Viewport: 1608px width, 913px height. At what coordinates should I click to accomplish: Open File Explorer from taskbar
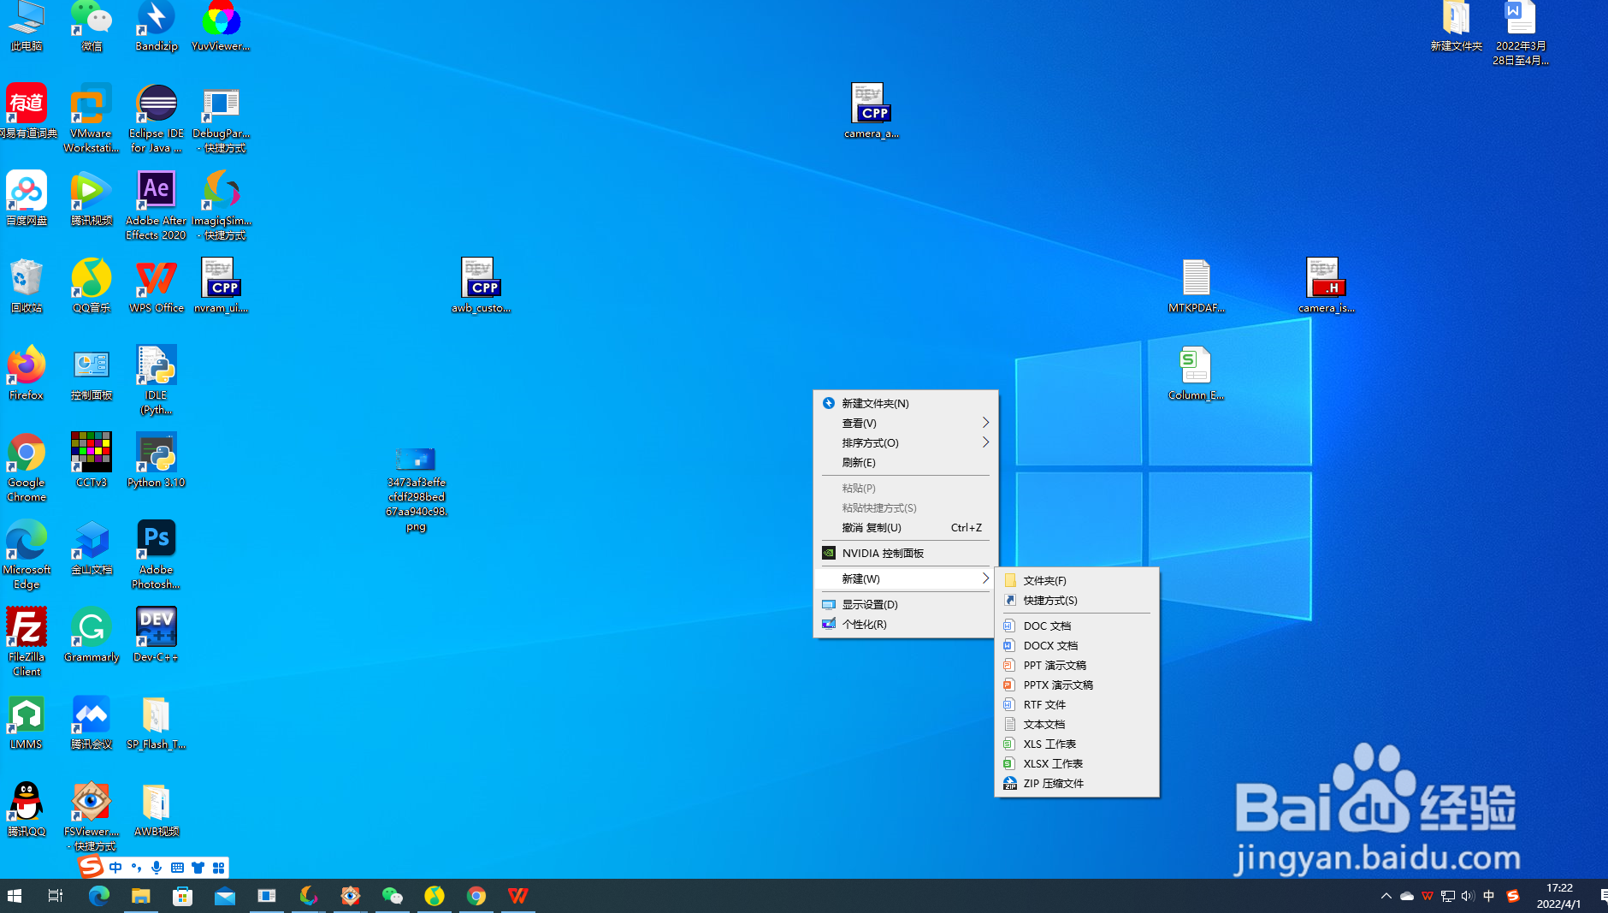point(140,896)
